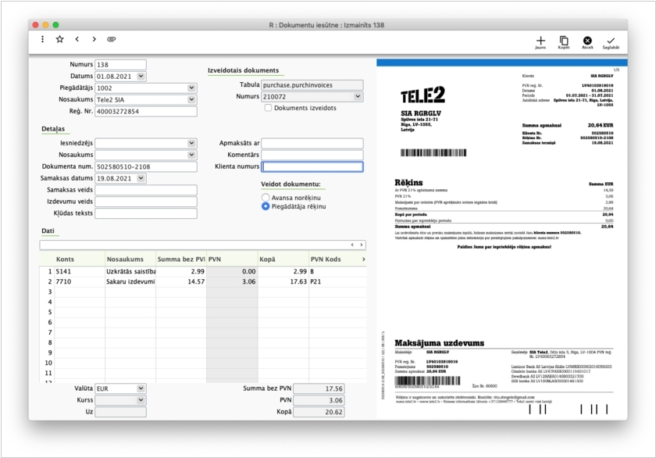The image size is (656, 458).
Task: Click the PVN Kods column header
Action: click(326, 259)
